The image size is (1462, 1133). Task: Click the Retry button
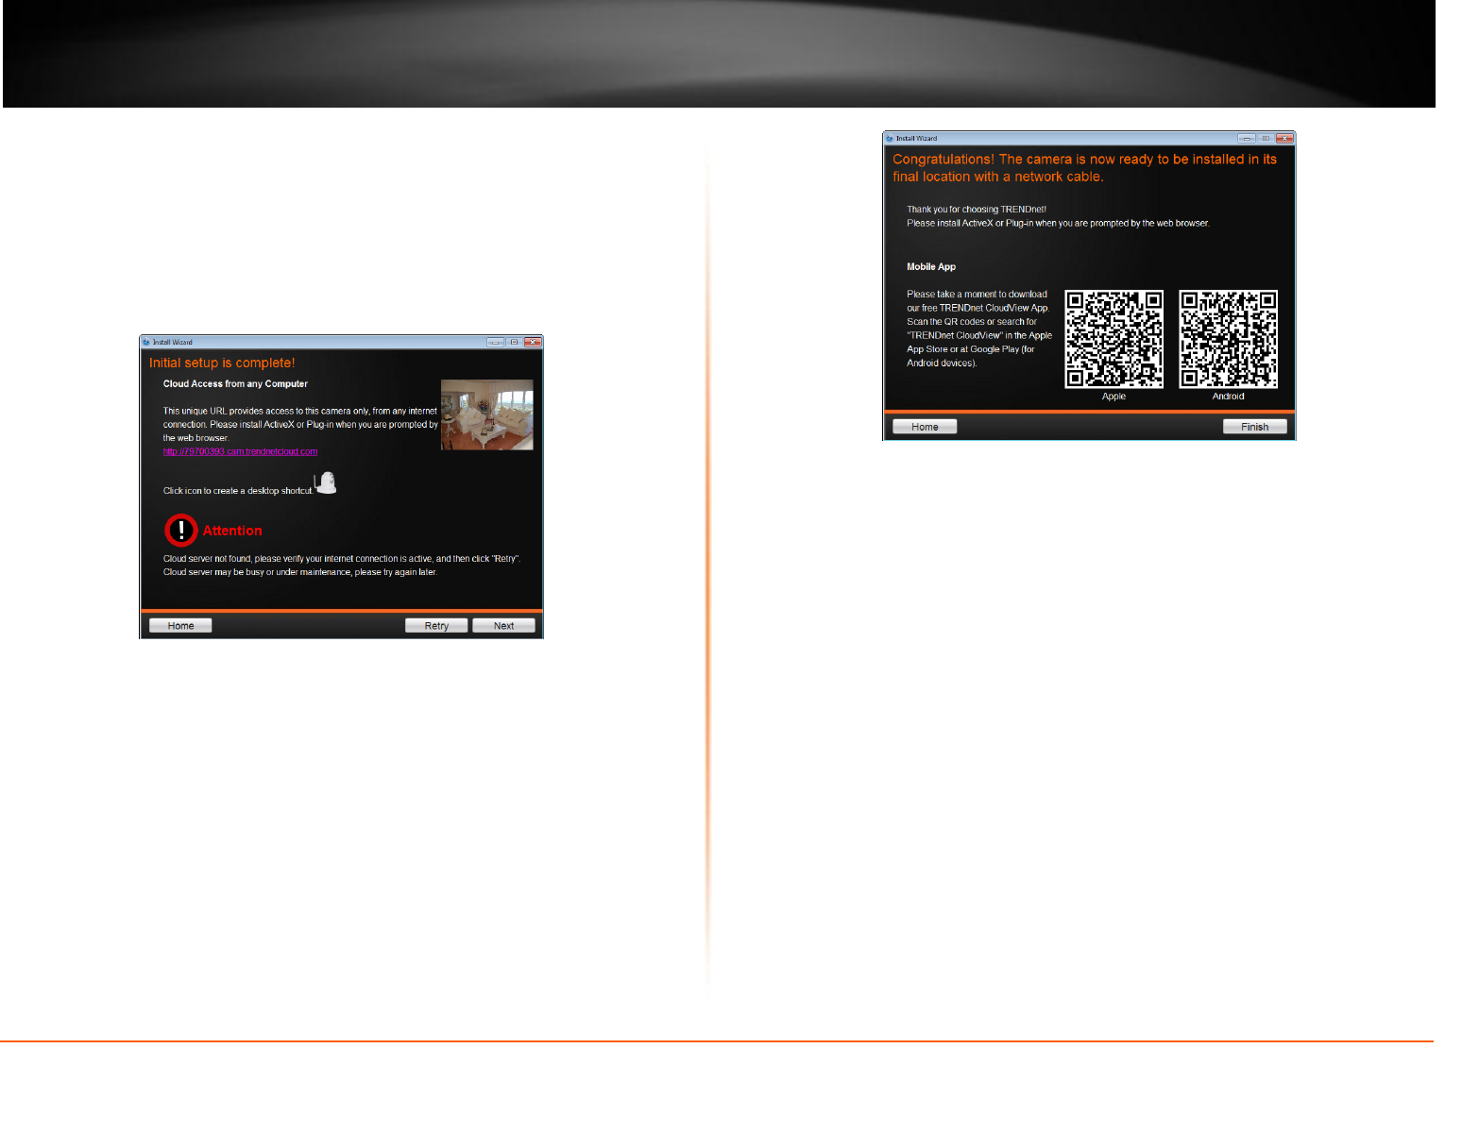(436, 626)
